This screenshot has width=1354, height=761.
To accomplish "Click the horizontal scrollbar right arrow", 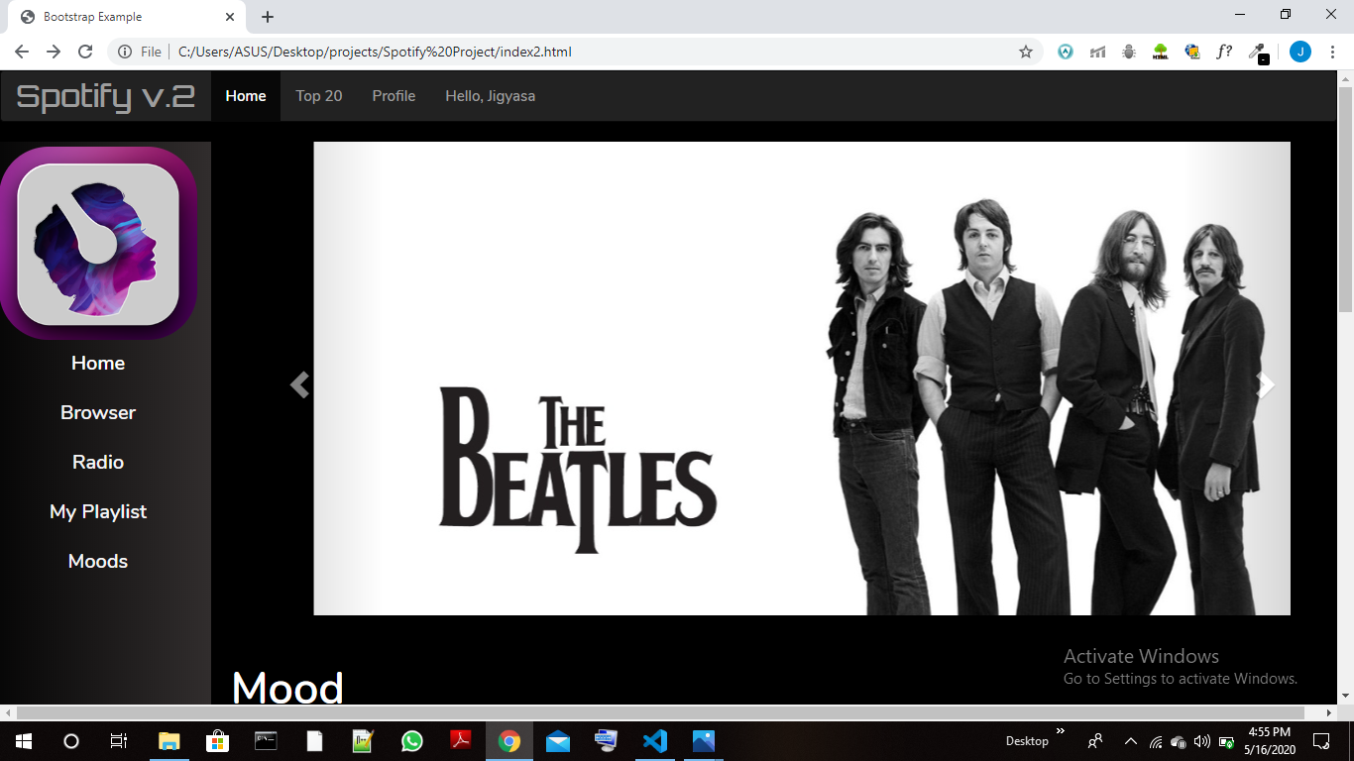I will [1330, 712].
